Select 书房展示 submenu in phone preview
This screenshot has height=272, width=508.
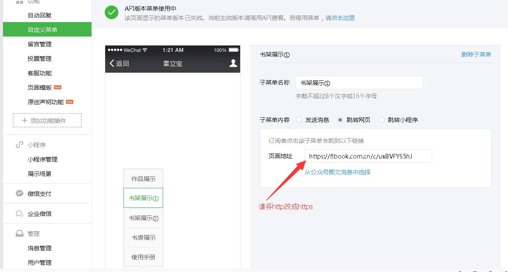(x=143, y=238)
